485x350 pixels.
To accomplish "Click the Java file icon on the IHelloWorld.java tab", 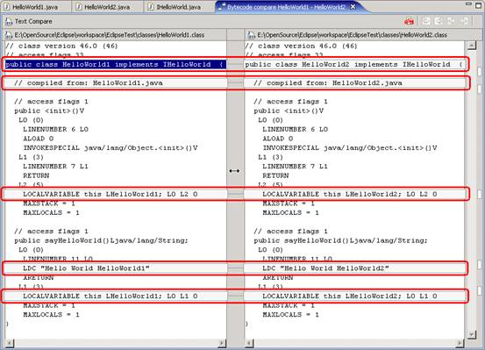I will coord(151,6).
